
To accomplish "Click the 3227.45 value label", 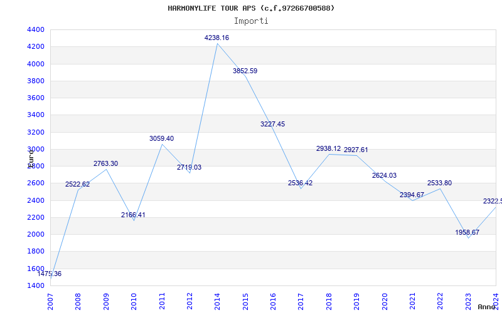I will click(272, 124).
